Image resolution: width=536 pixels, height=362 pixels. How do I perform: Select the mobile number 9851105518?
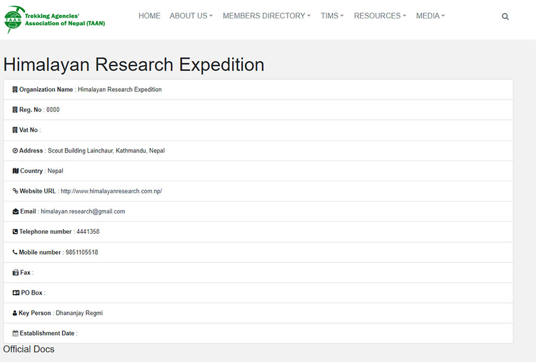pos(82,252)
